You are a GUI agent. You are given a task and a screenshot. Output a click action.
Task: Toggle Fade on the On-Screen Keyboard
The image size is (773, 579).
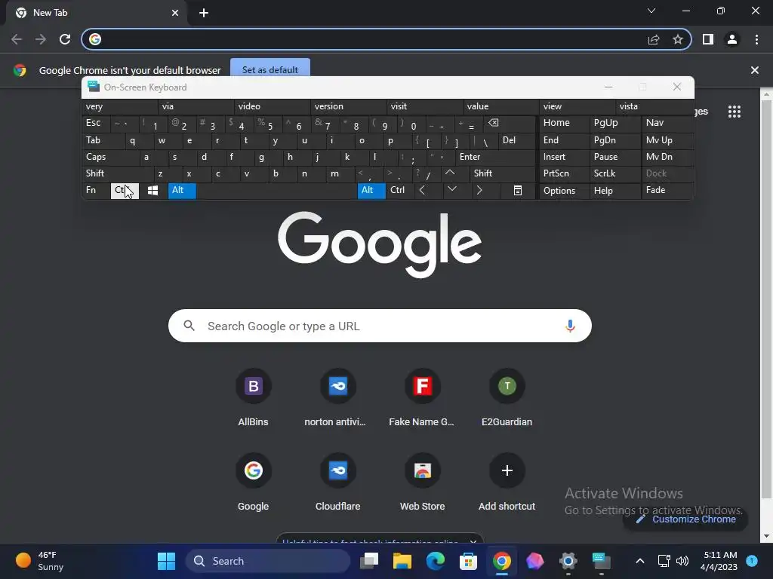click(667, 190)
